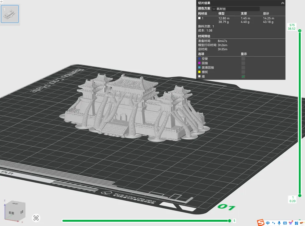
Task: Click the 显示 column heading
Action: click(244, 54)
